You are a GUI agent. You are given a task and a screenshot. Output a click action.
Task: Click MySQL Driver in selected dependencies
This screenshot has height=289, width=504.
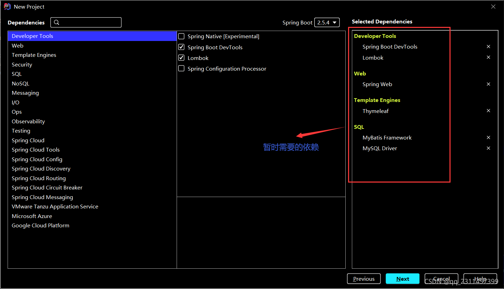click(x=380, y=148)
